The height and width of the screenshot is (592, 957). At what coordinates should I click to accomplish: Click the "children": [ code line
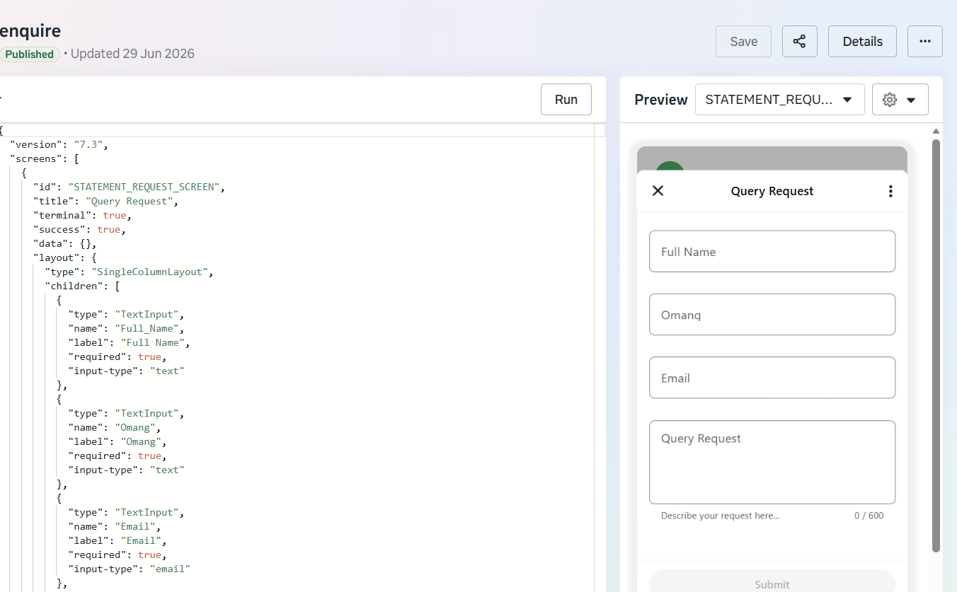(82, 286)
